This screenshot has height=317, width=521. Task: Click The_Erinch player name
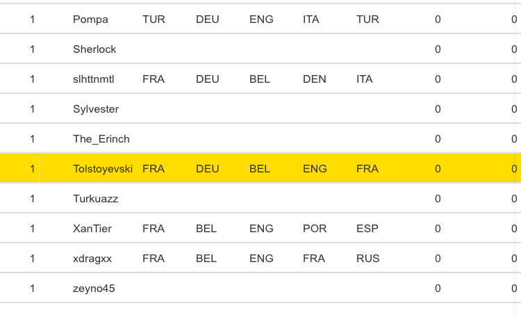(101, 139)
